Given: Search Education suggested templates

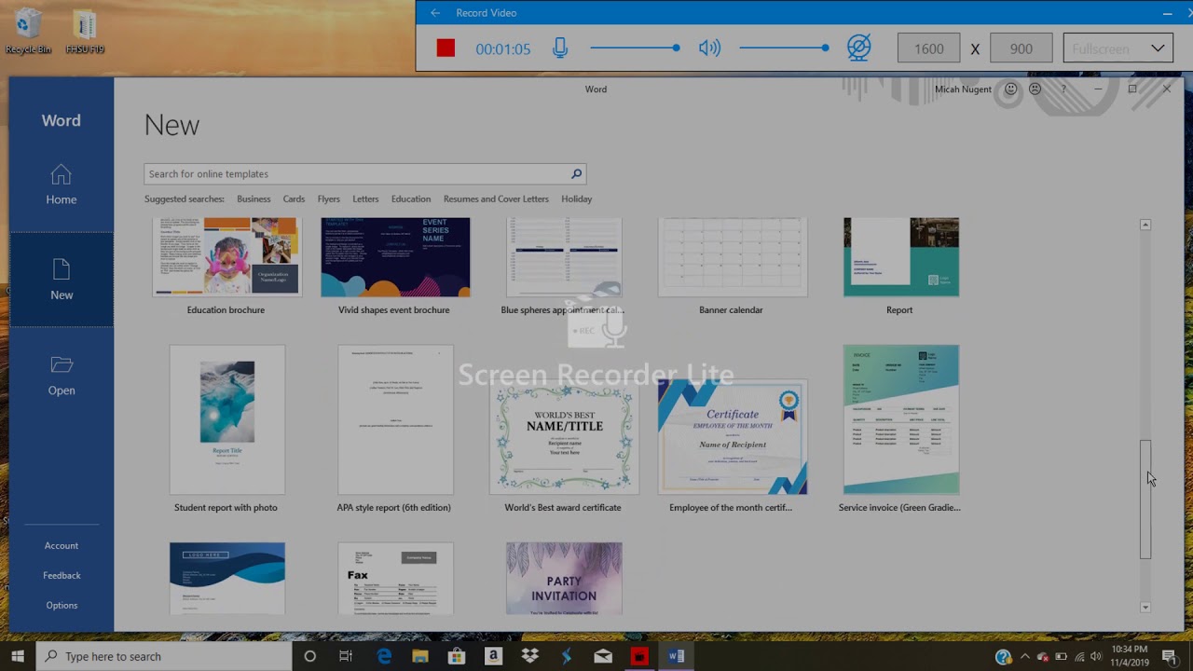Looking at the screenshot, I should (411, 199).
